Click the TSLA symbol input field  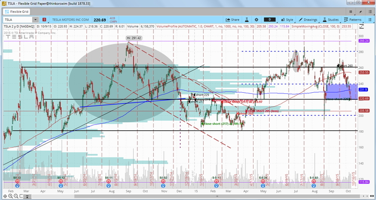tap(18, 20)
